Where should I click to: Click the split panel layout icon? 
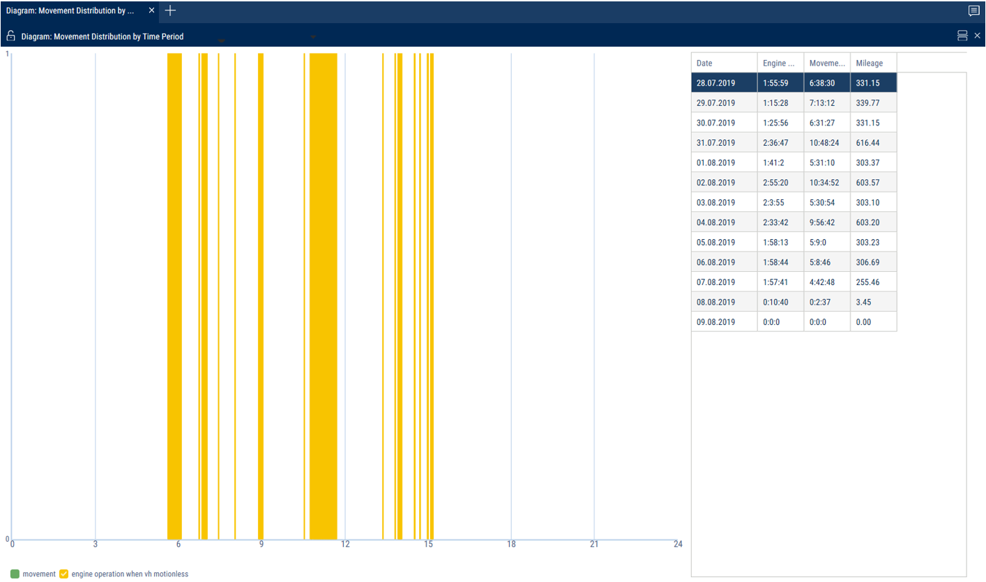click(962, 36)
